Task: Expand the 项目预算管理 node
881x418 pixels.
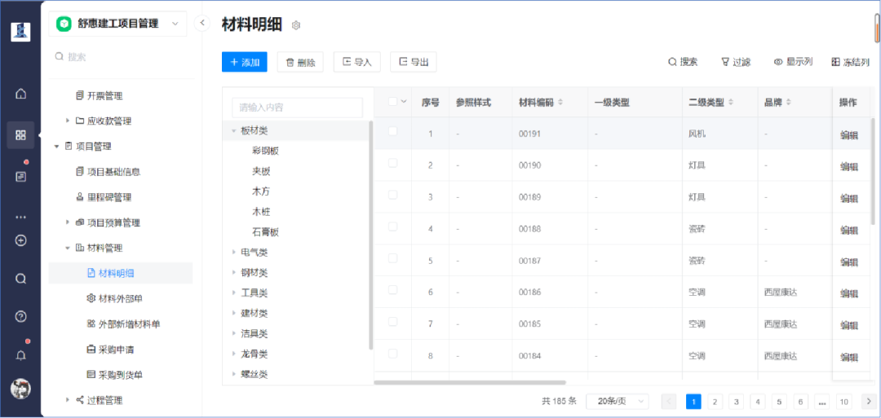Action: tap(68, 222)
